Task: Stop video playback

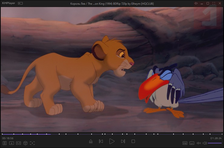Action: pyautogui.click(x=133, y=141)
